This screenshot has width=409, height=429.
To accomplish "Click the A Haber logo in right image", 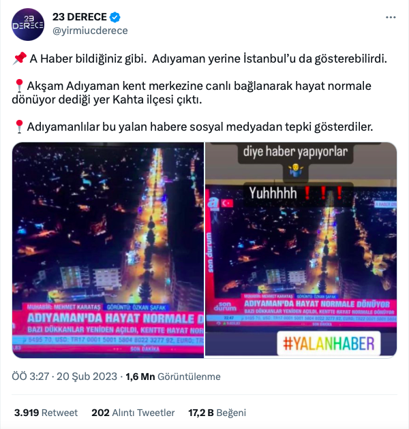I will tap(213, 203).
